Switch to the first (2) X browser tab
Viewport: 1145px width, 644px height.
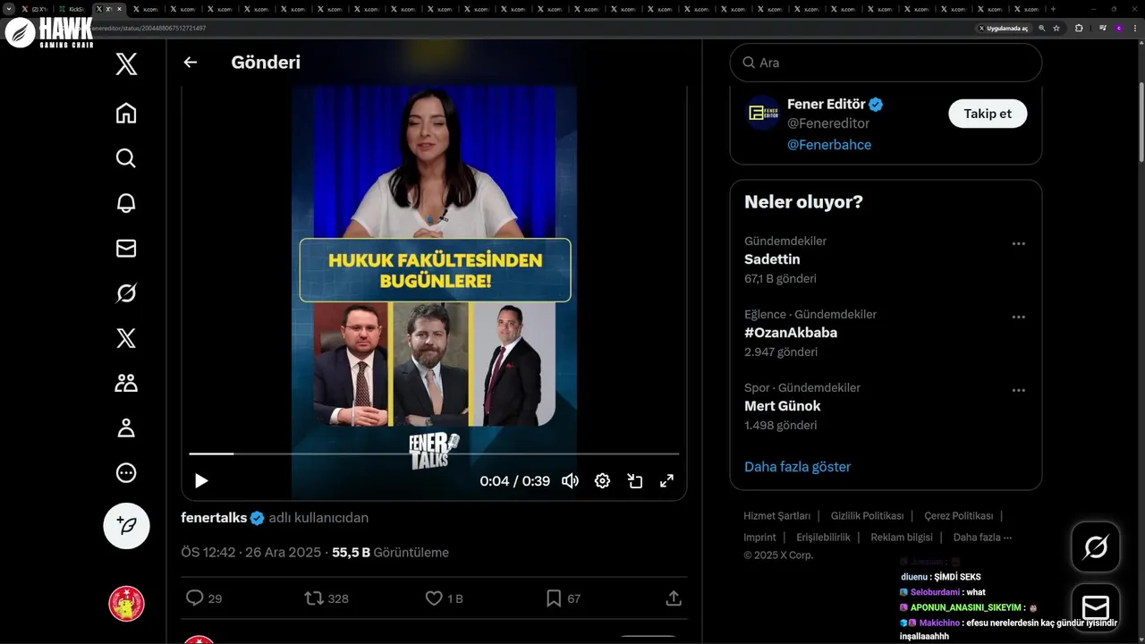click(36, 9)
